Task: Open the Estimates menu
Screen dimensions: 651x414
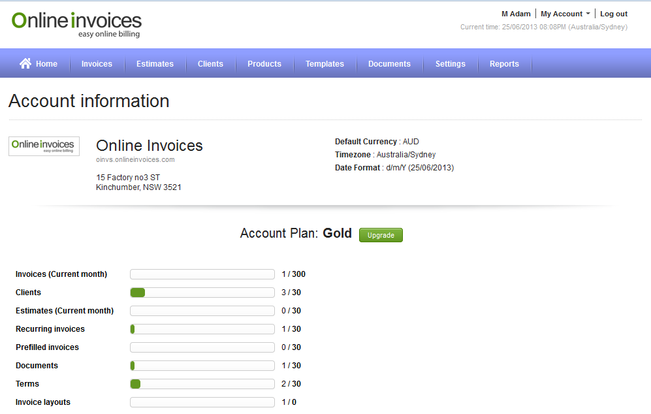Action: click(x=155, y=64)
